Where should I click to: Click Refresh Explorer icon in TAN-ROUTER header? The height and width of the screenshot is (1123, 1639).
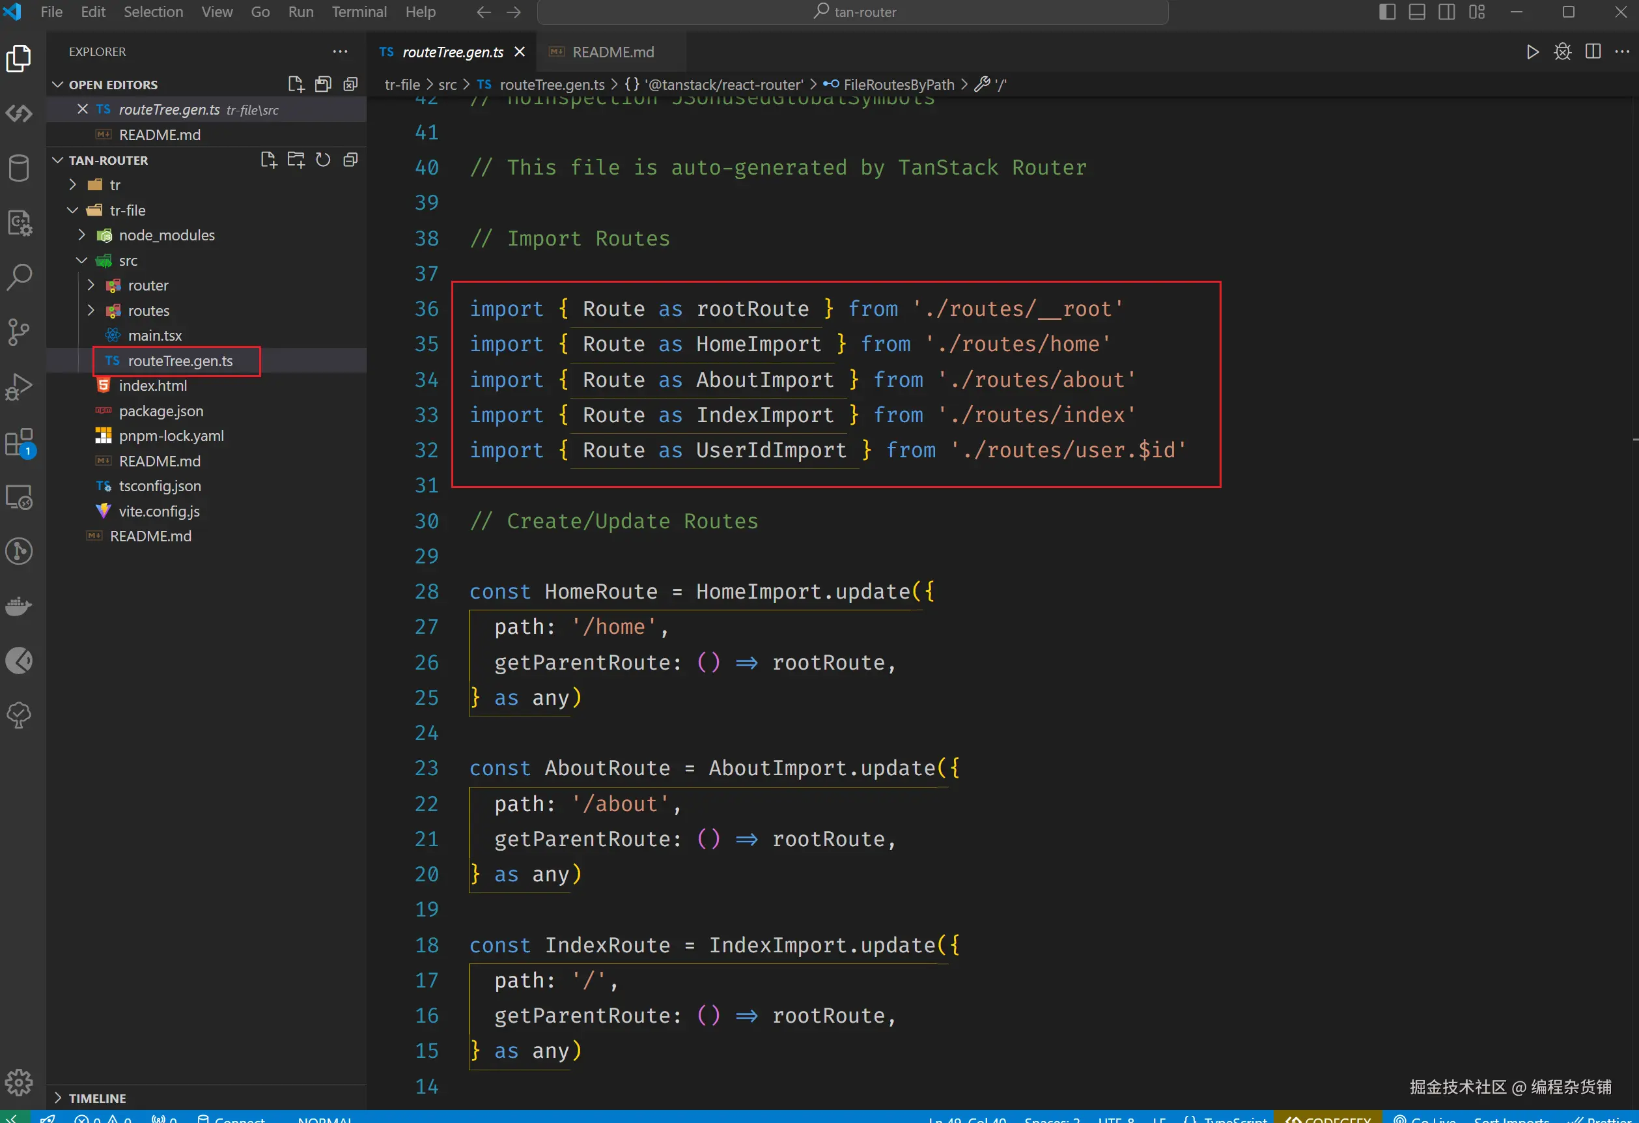[x=323, y=160]
